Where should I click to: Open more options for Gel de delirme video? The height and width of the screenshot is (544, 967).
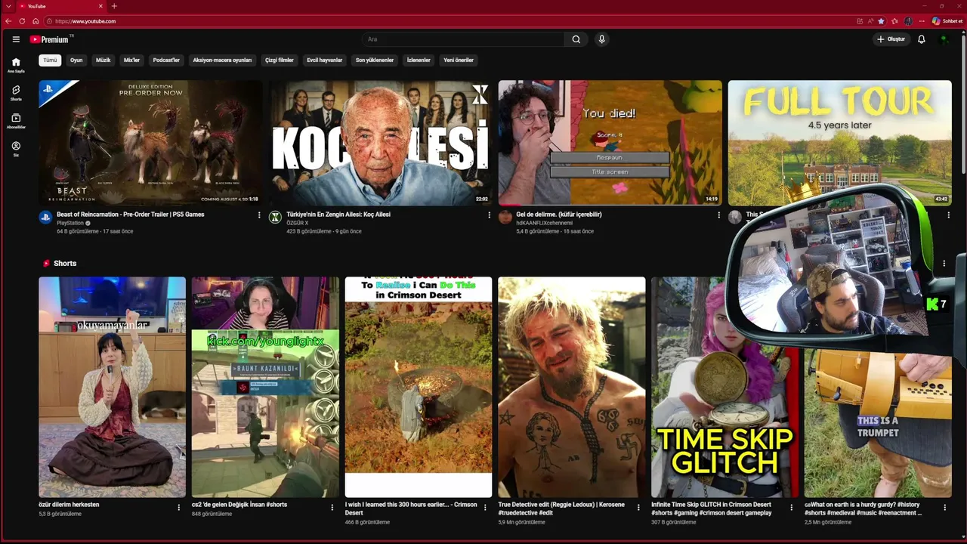click(x=718, y=215)
